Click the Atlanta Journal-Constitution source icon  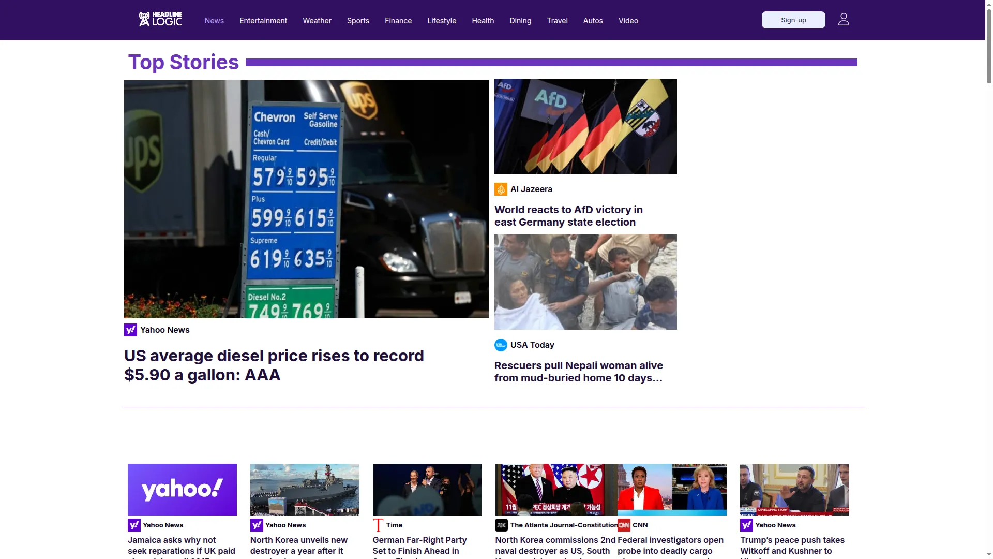pos(501,525)
